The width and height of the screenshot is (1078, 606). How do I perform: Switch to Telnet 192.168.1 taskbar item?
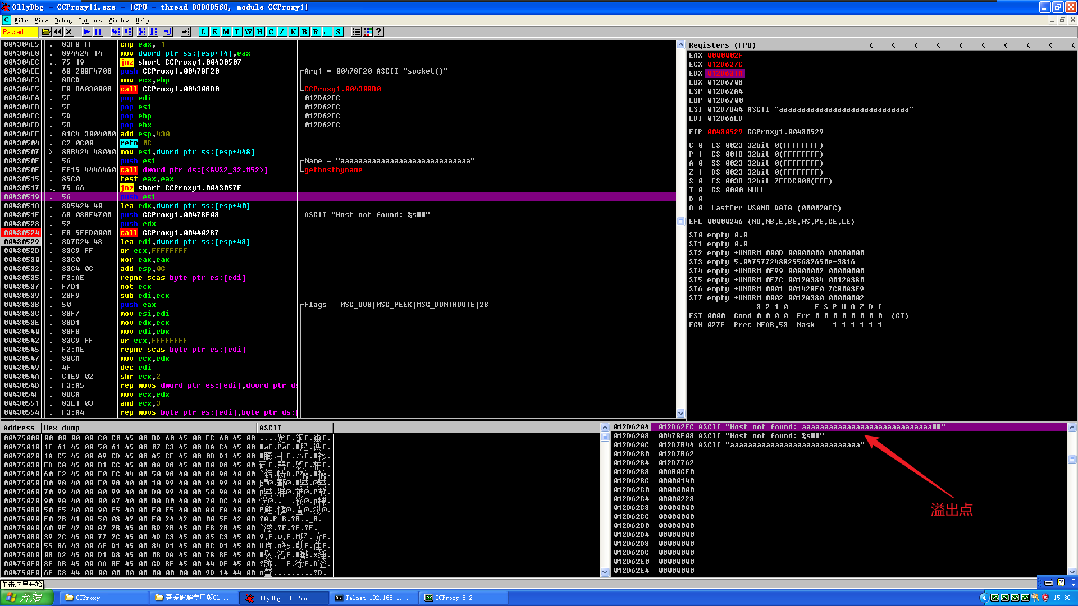[373, 598]
